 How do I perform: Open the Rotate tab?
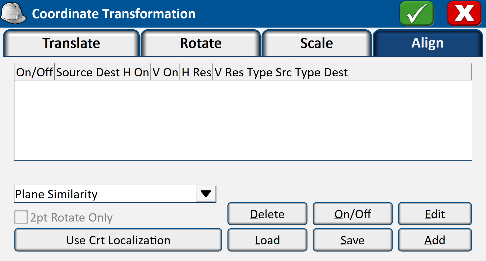pos(201,43)
